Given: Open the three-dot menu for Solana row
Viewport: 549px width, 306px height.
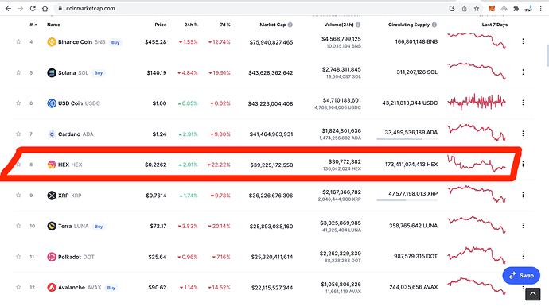Looking at the screenshot, I should pos(523,72).
